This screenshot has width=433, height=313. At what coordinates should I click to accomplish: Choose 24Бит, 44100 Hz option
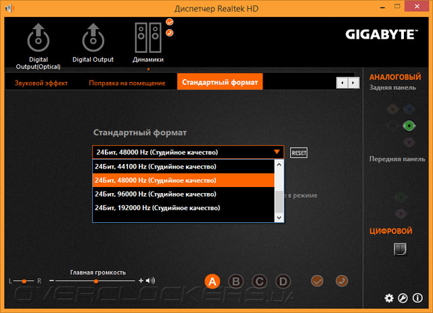tap(183, 167)
